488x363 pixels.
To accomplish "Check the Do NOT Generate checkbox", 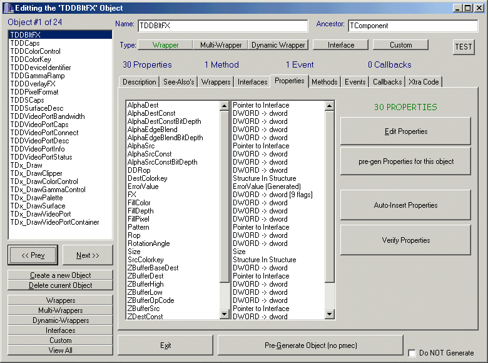I will (x=412, y=353).
